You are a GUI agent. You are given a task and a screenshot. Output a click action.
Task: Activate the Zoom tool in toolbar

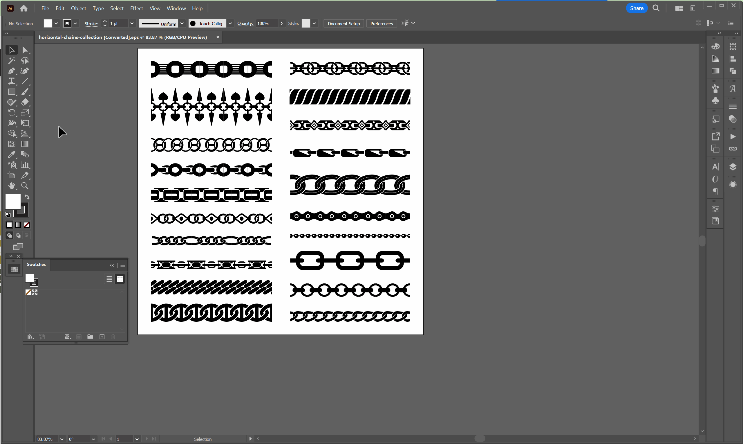coord(25,186)
